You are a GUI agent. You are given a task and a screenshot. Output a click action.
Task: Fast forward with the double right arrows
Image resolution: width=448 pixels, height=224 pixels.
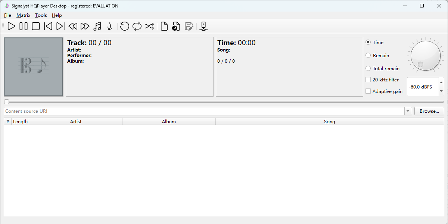point(85,26)
